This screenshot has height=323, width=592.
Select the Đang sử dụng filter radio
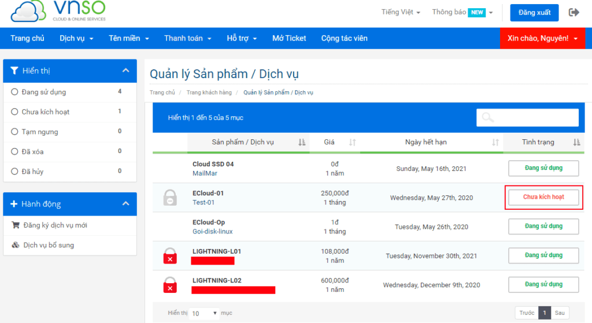(x=14, y=92)
